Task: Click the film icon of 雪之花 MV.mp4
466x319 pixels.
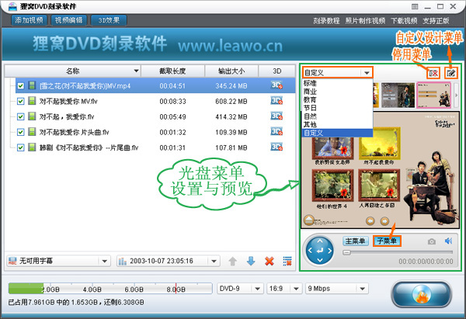Action: (32, 85)
